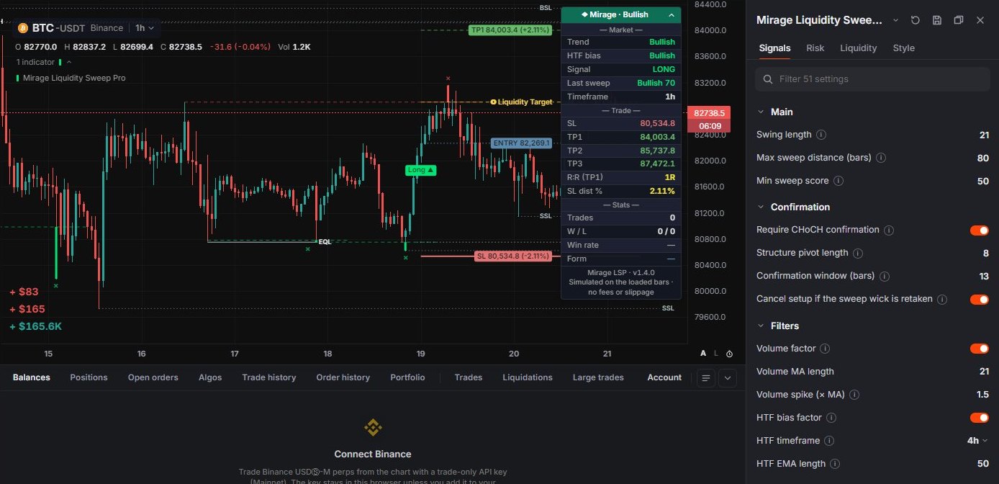Screen dimensions: 999x484
Task: Open info icon next to Min sweep score
Action: (838, 181)
